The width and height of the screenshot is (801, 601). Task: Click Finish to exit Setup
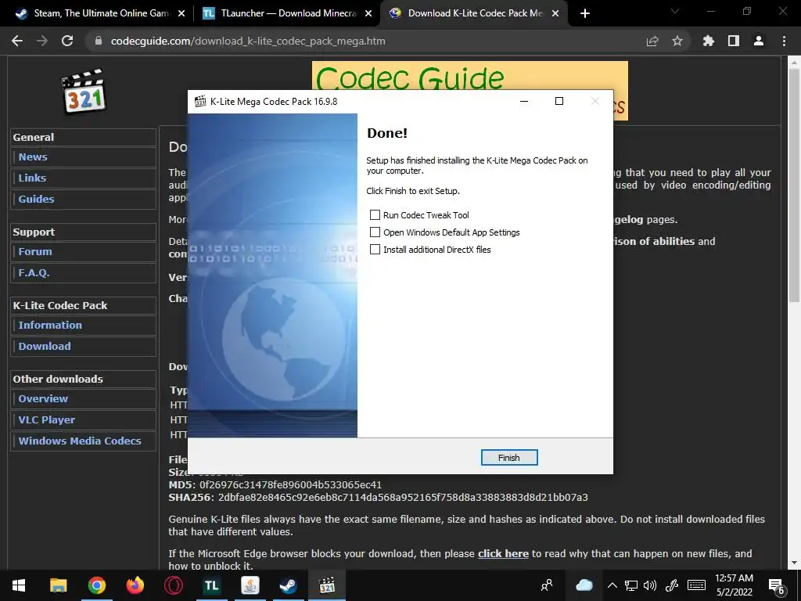point(508,457)
